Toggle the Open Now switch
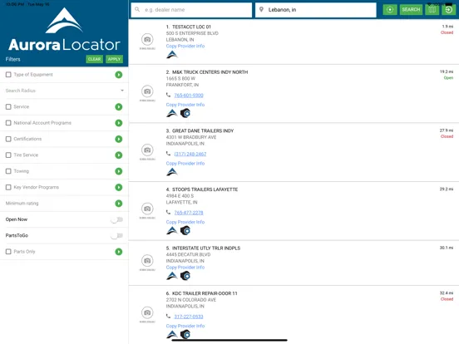 click(116, 219)
